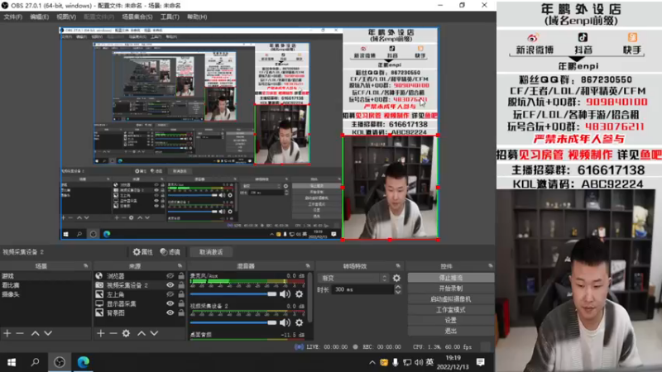Open the 编辑(E) menu
The width and height of the screenshot is (662, 372).
[x=39, y=17]
